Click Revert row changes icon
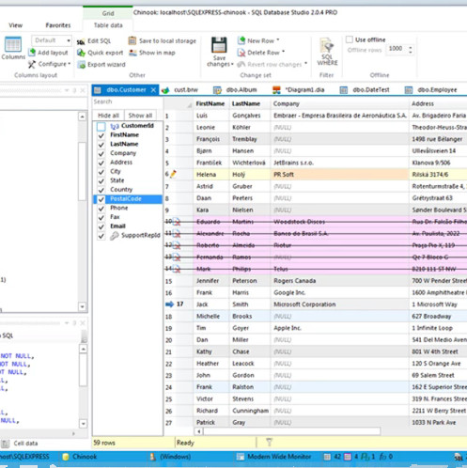The width and height of the screenshot is (467, 468). [241, 64]
